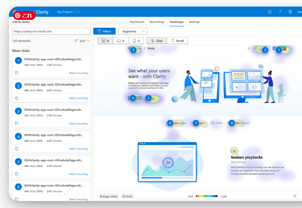Viewport: 302px width, 208px height.
Task: Copy selector icon in element 2 card
Action: (x=17, y=98)
